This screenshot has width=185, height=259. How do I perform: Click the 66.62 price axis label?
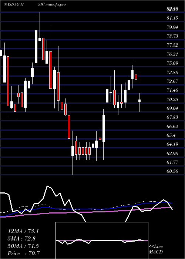pyautogui.click(x=172, y=127)
